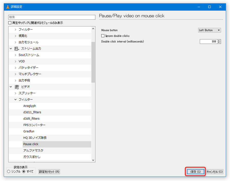Click the tree scroll-up arrow
Image resolution: width=230 pixels, height=181 pixels.
point(93,29)
